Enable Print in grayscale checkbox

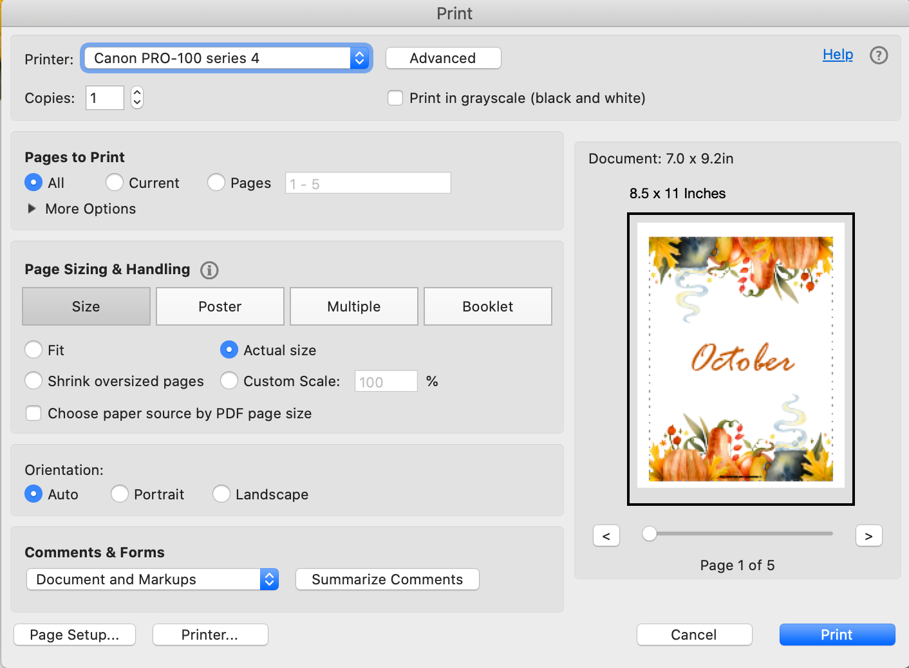click(x=395, y=98)
